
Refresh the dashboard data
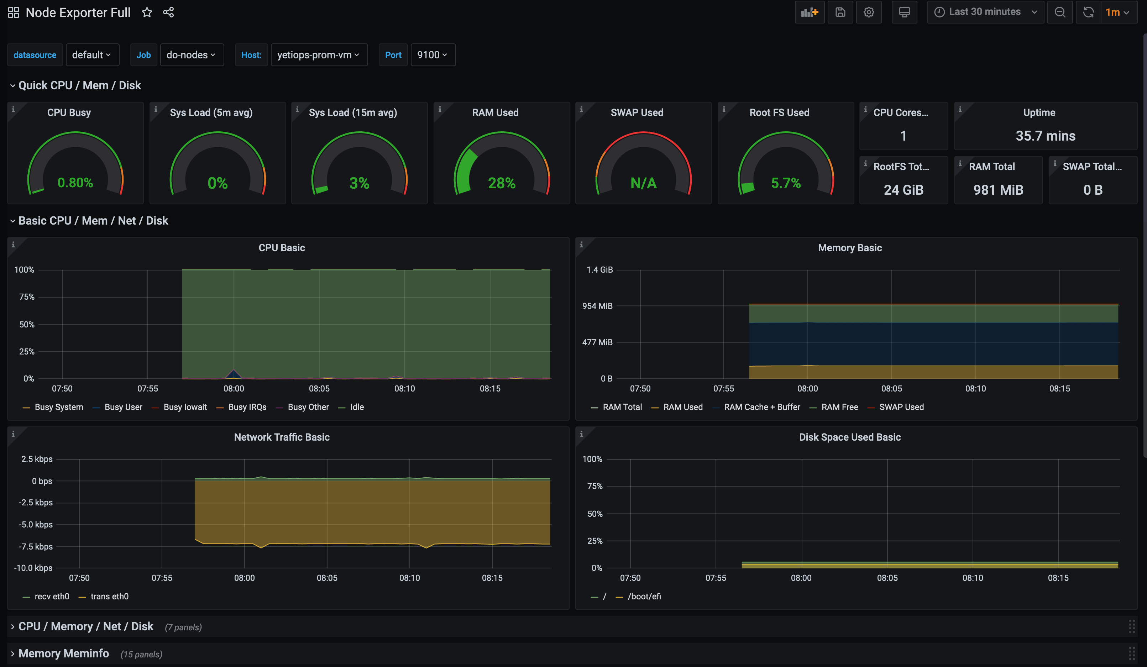point(1088,12)
